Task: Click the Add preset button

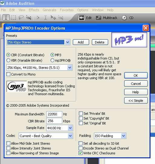Action: [81, 42]
